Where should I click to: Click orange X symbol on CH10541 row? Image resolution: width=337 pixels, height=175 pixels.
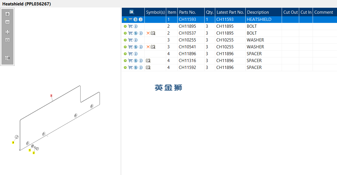[148, 47]
